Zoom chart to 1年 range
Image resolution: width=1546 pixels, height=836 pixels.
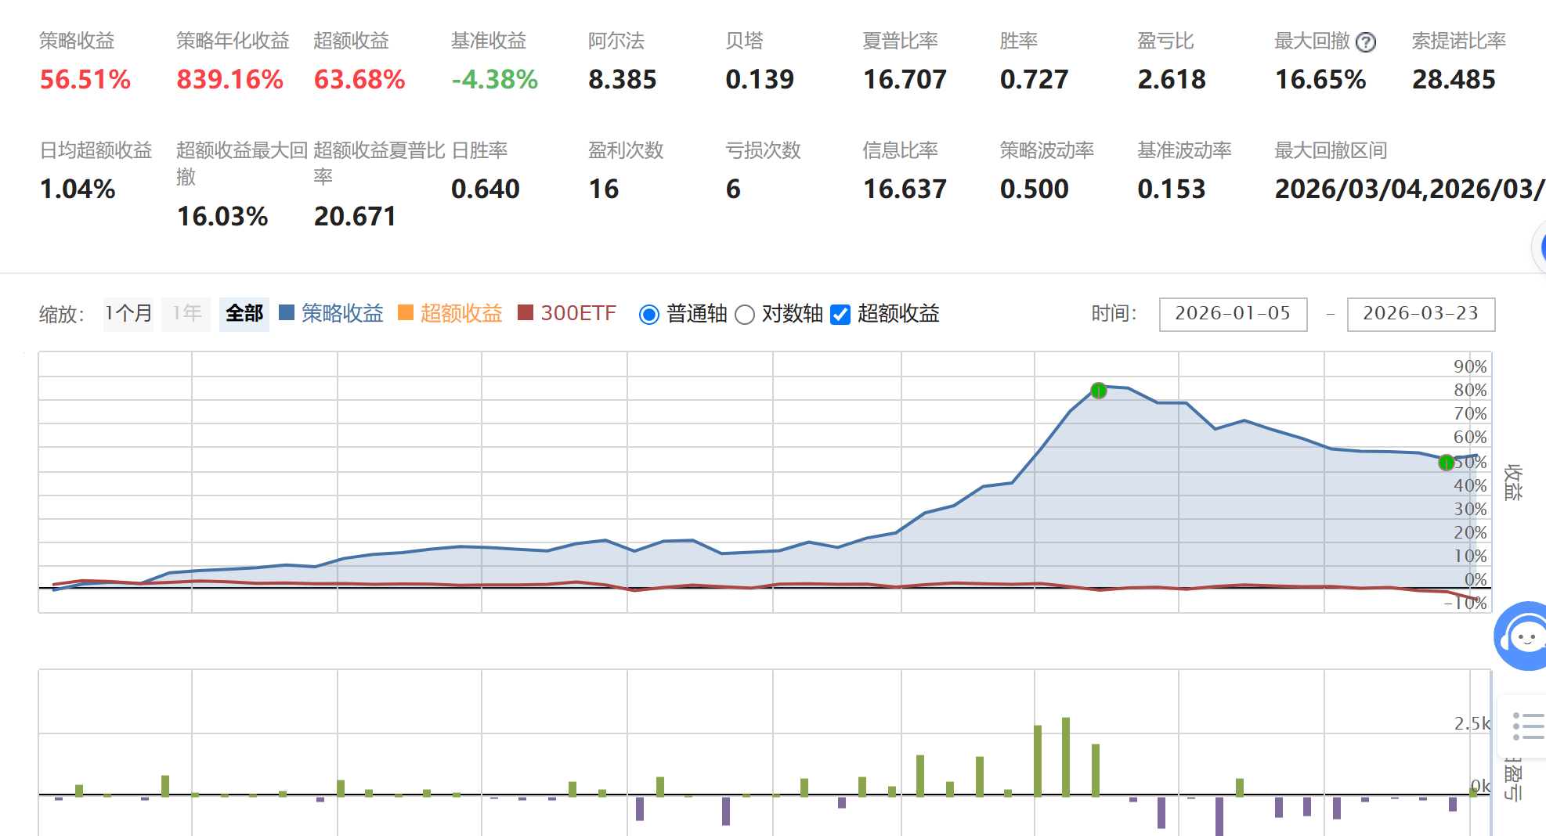coord(186,314)
